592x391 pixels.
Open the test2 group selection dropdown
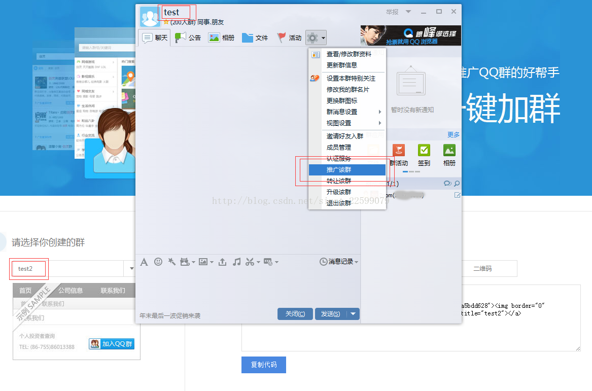coord(131,269)
